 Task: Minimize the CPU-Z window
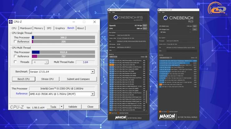point(74,22)
